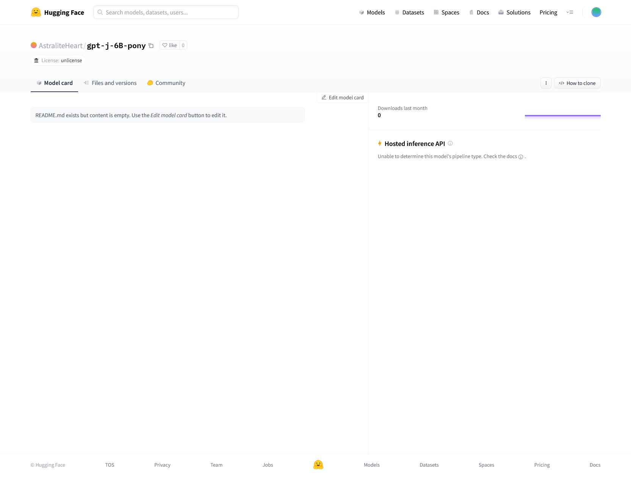
Task: Open Team link in footer
Action: (x=216, y=465)
